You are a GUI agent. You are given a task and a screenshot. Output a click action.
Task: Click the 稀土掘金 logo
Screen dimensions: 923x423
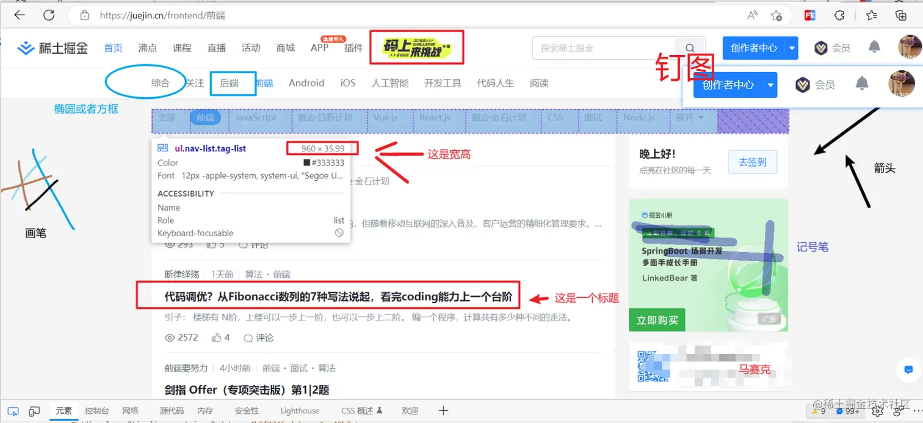click(52, 48)
